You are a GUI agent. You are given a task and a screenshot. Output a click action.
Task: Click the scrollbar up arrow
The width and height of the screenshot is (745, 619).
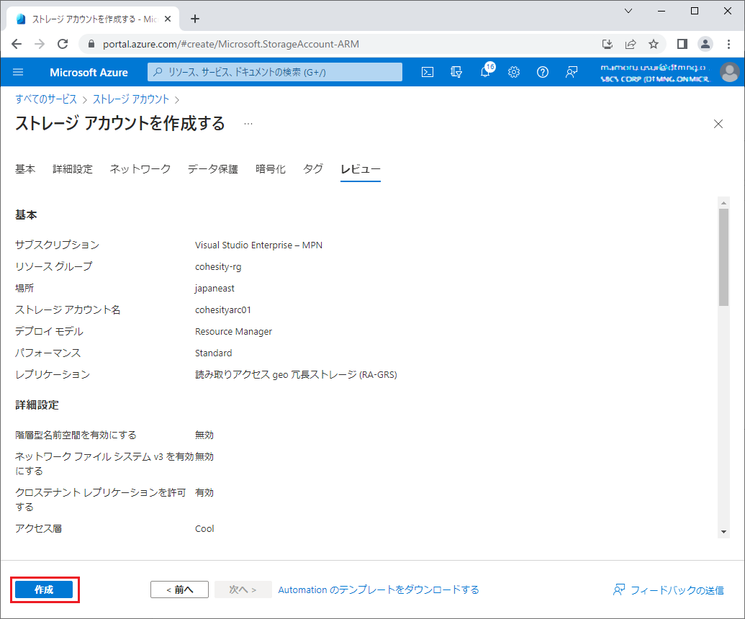pyautogui.click(x=723, y=203)
